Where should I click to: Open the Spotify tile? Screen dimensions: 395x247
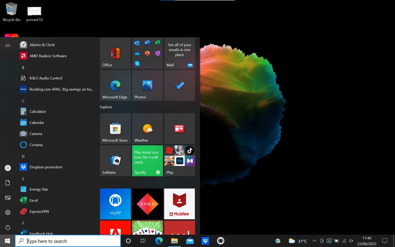147,161
